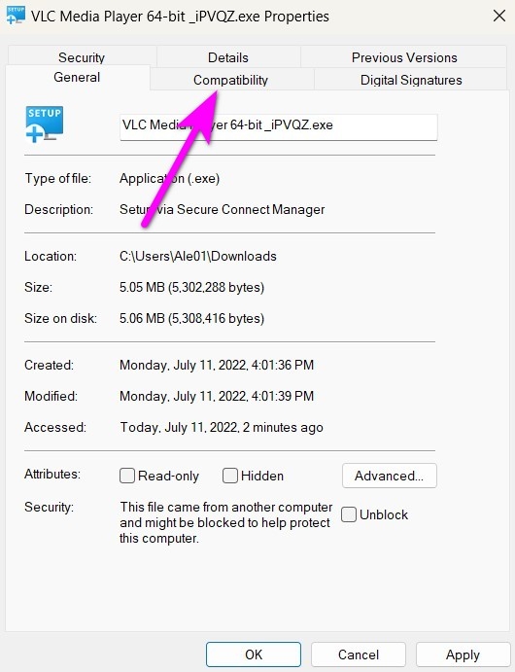This screenshot has width=515, height=672.
Task: Close the Properties dialog window
Action: tap(499, 16)
